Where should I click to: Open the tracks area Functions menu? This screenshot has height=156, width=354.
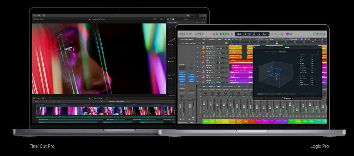point(212,39)
